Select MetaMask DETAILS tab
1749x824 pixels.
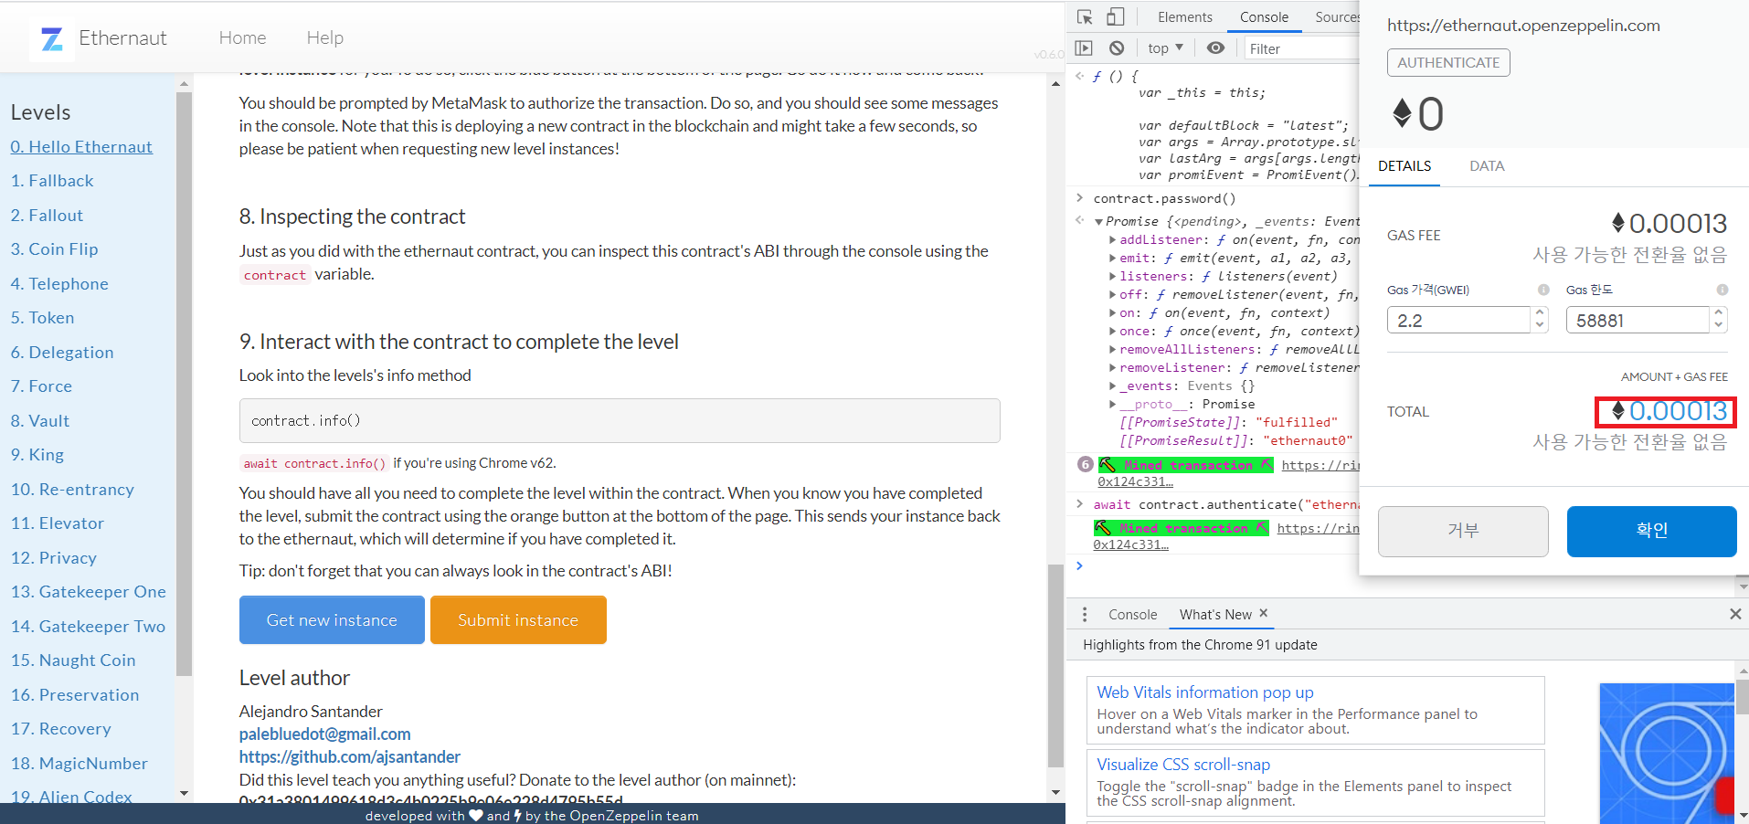coord(1404,166)
